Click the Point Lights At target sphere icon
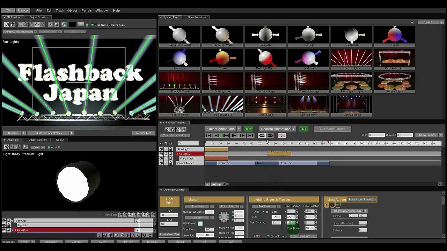Viewport: 447px width, 251px height. [224, 217]
